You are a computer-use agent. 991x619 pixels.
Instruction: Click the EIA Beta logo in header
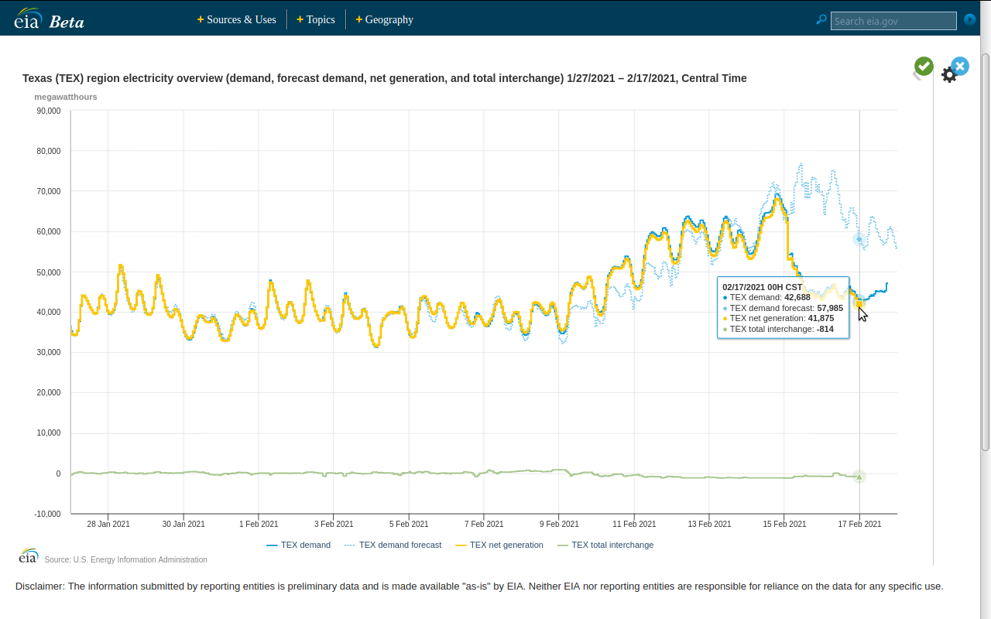pos(49,18)
